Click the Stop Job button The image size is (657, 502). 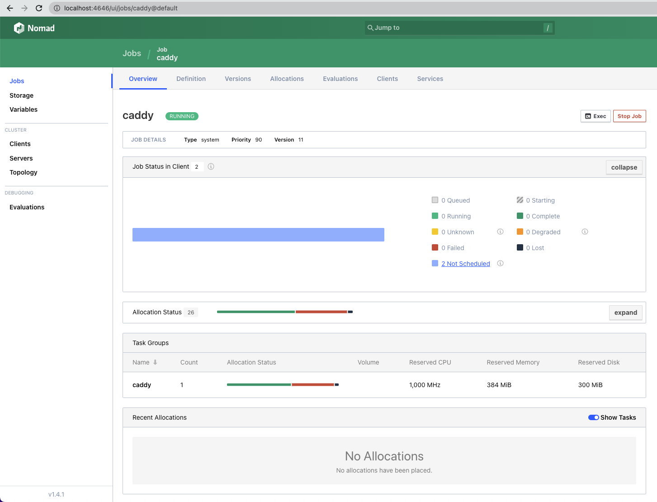(629, 116)
